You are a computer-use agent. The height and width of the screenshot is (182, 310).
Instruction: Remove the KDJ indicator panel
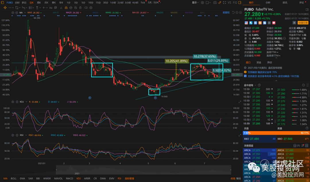[x=17, y=102]
